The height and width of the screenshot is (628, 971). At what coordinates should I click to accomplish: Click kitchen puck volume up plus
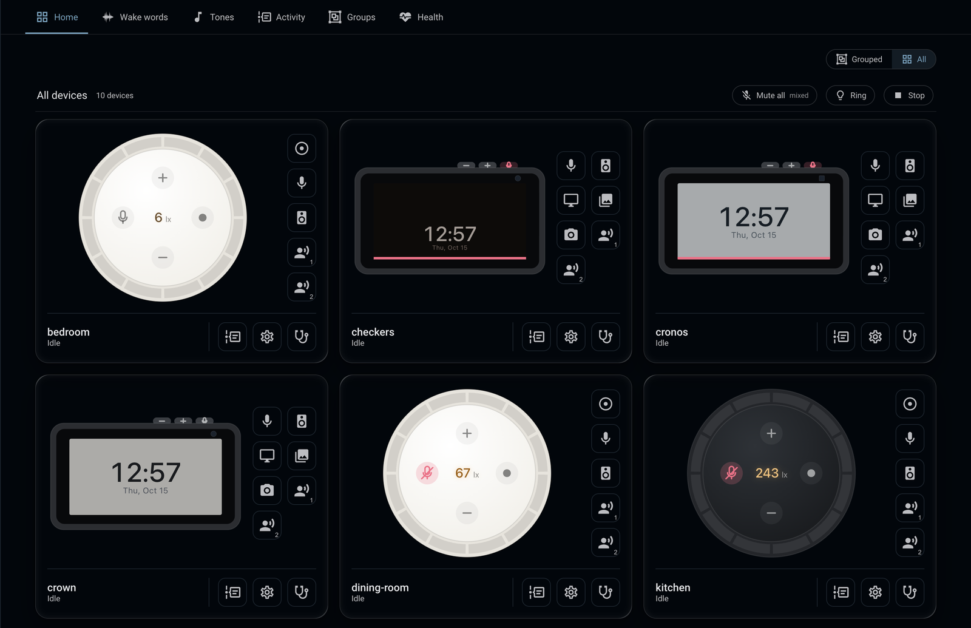coord(771,433)
